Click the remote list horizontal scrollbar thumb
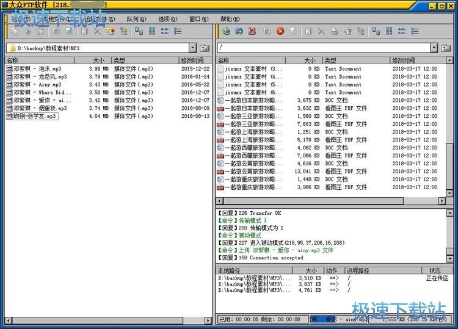The width and height of the screenshot is (458, 329). pyautogui.click(x=313, y=201)
